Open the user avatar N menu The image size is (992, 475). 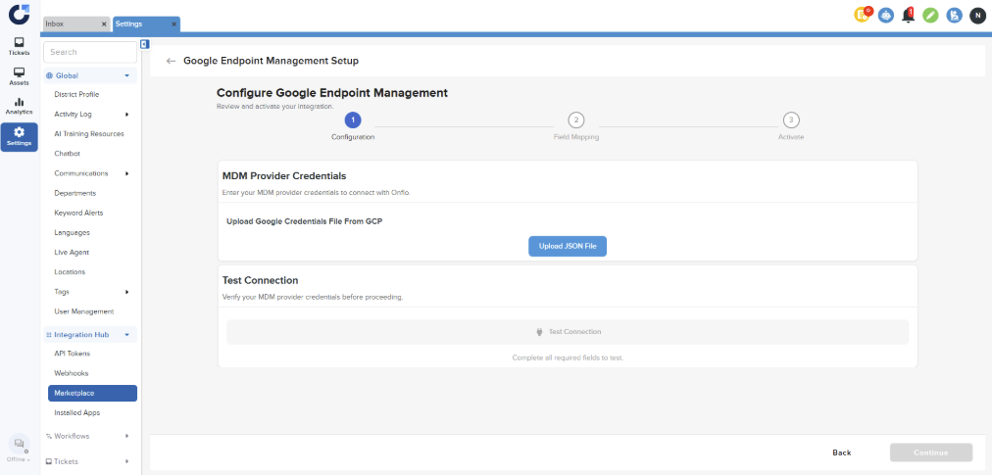[977, 16]
